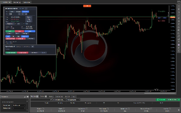The width and height of the screenshot is (181, 113).
Task: Select the ellipse drawing tool
Action: click(179, 36)
